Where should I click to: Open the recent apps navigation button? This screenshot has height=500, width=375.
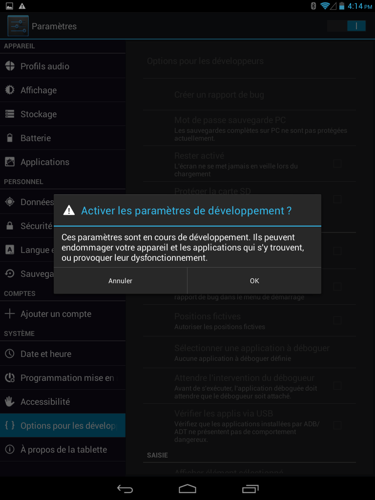250,488
